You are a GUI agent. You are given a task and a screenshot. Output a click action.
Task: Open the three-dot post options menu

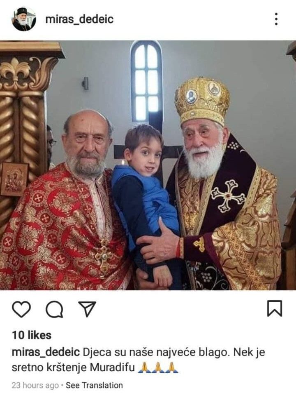276,19
